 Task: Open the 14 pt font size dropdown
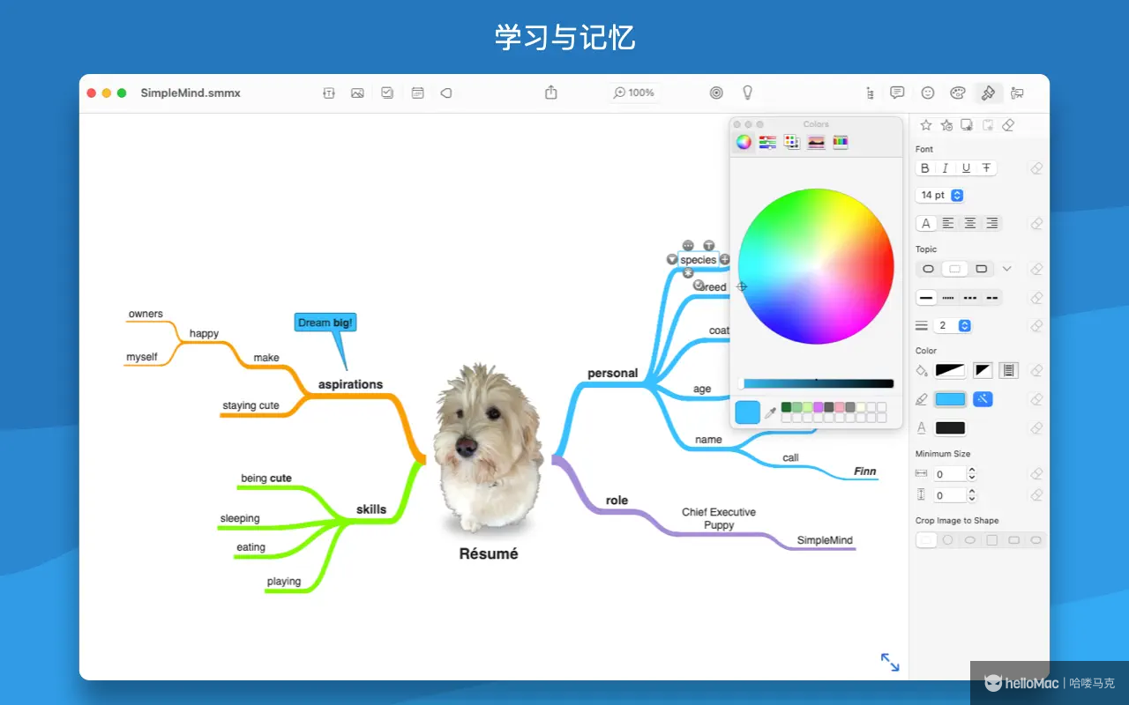(x=940, y=195)
